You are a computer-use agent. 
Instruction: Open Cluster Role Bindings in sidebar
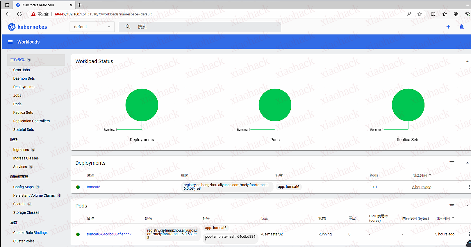(30, 232)
